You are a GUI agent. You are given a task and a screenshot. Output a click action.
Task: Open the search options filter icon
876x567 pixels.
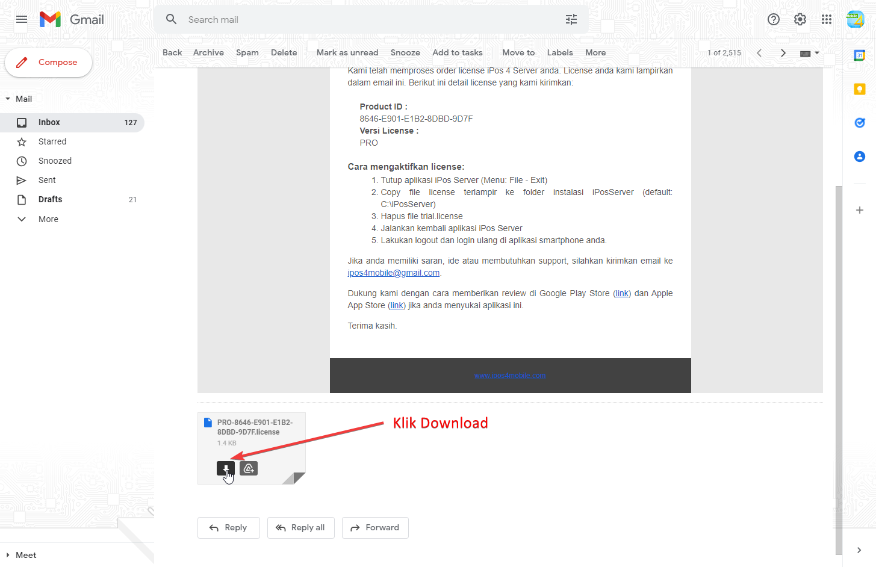(571, 19)
